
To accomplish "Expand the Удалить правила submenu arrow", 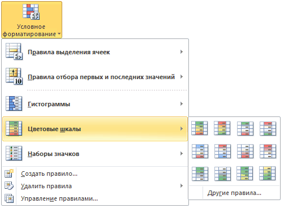I will [x=182, y=186].
